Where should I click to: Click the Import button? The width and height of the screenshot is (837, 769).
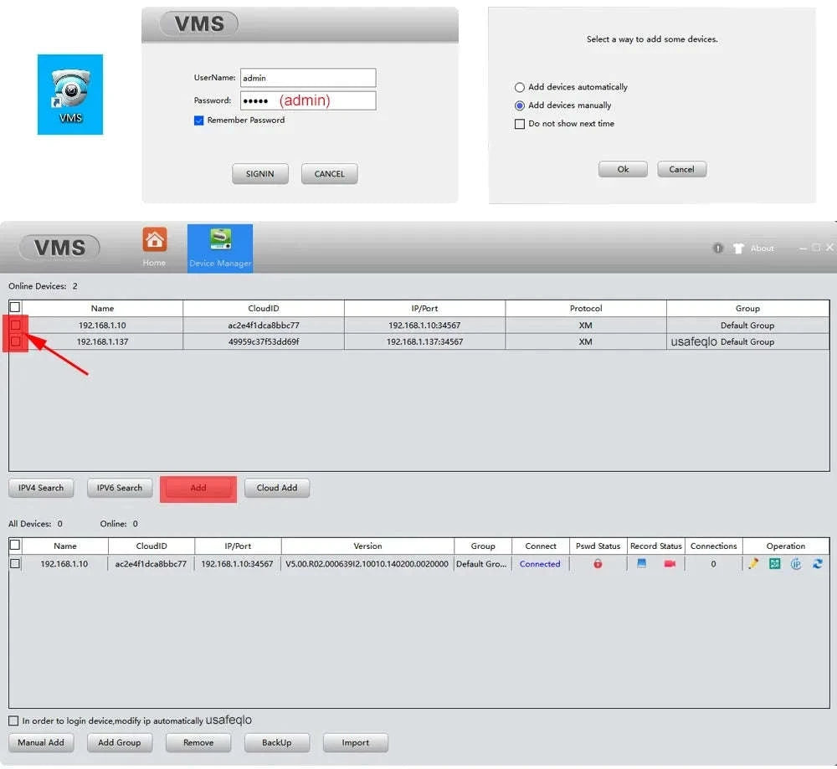click(x=356, y=742)
